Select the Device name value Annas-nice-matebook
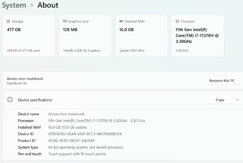The width and height of the screenshot is (243, 163). click(x=66, y=114)
